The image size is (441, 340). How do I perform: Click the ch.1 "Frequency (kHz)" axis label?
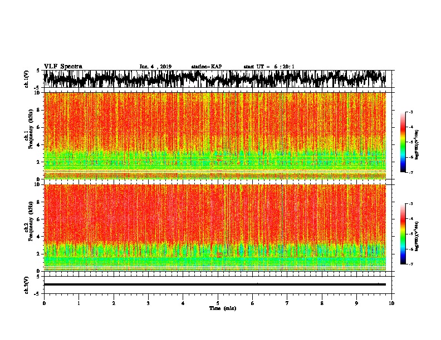pyautogui.click(x=31, y=129)
